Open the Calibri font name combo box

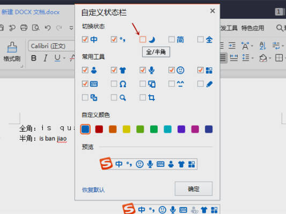pos(52,46)
